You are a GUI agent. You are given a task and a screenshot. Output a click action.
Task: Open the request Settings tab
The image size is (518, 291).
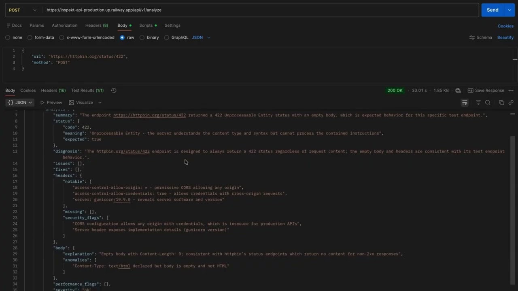pos(172,25)
